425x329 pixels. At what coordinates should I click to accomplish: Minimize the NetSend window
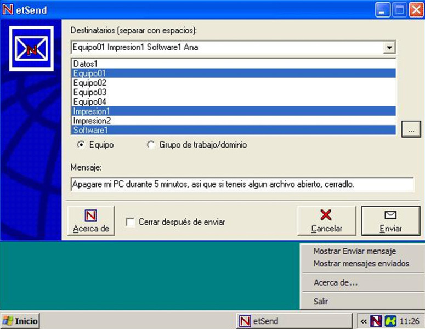coord(382,10)
